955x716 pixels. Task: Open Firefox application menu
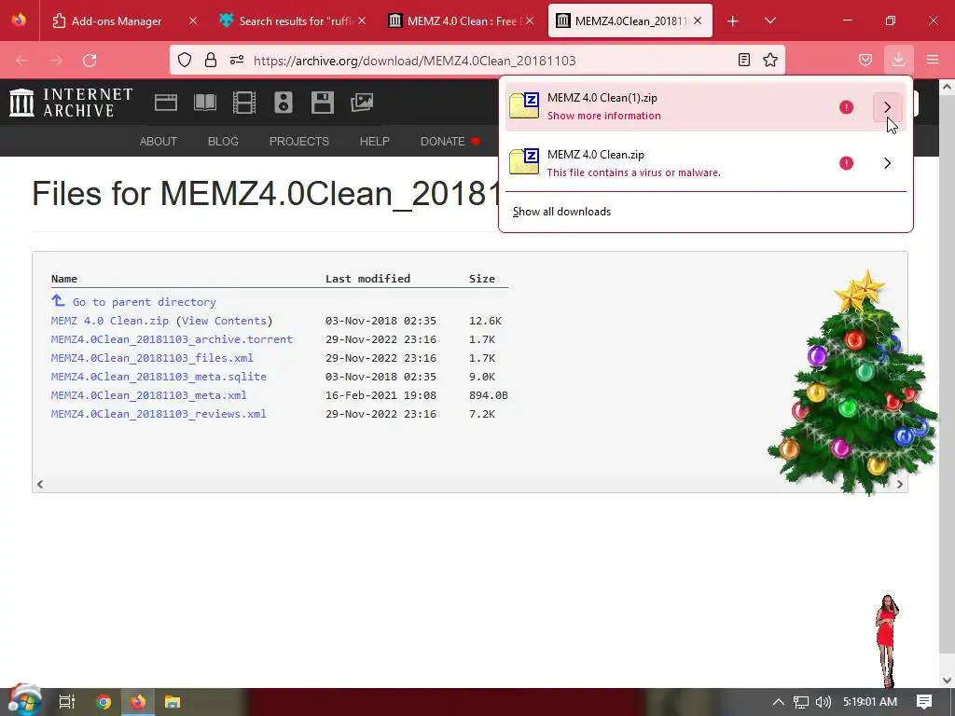click(933, 60)
